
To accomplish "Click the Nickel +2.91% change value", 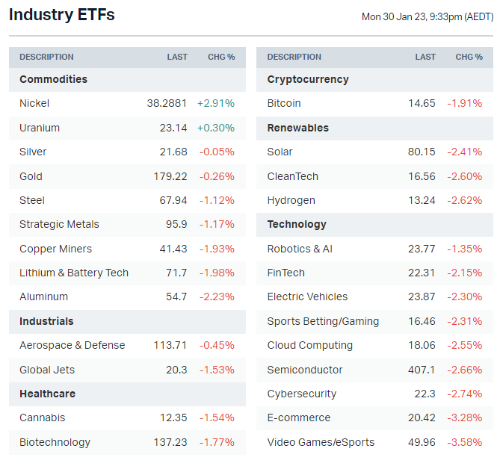I will [216, 104].
